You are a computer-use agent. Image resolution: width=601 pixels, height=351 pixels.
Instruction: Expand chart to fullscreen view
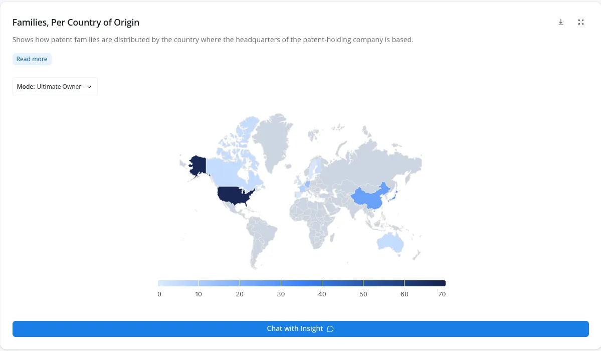pos(580,22)
